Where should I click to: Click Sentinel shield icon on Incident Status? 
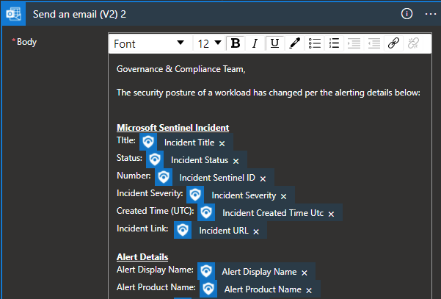point(155,159)
